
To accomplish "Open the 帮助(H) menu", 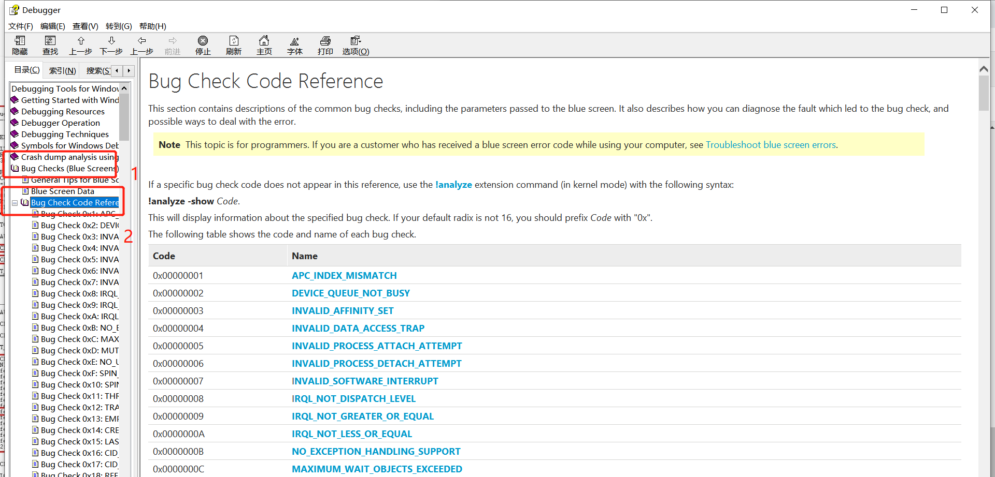I will (152, 26).
